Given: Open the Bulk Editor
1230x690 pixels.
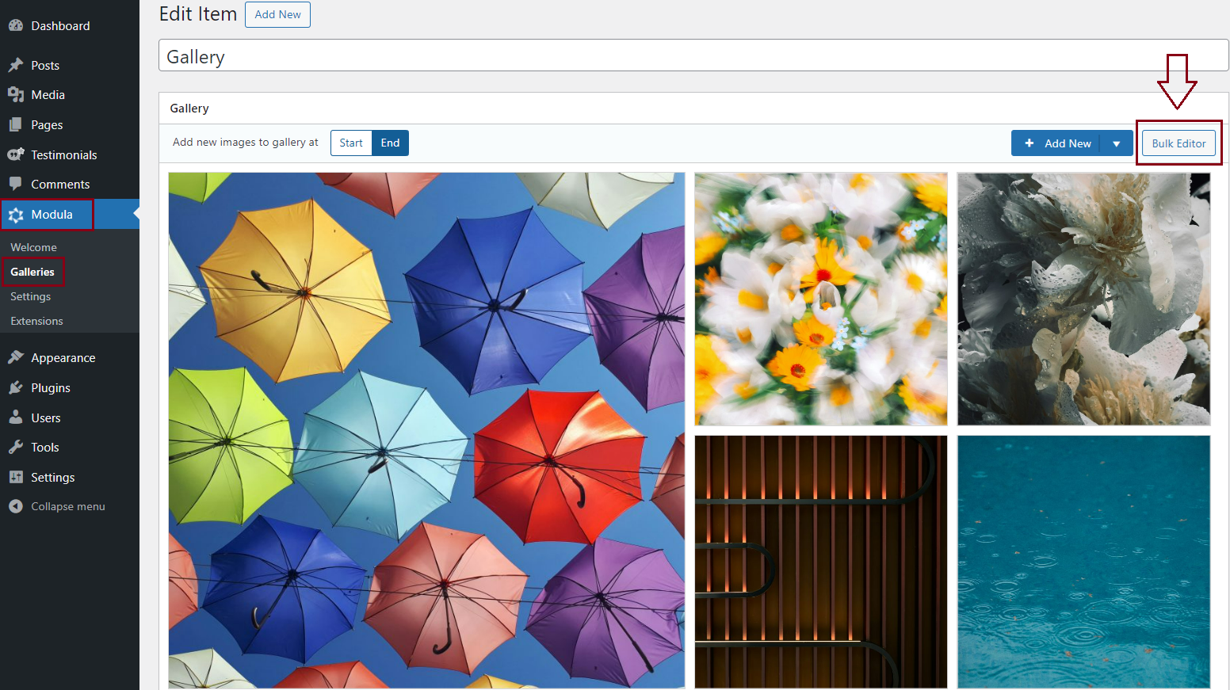Looking at the screenshot, I should click(1178, 143).
